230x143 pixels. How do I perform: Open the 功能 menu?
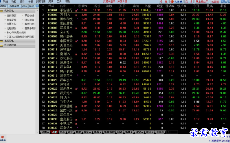(x=14, y=1)
